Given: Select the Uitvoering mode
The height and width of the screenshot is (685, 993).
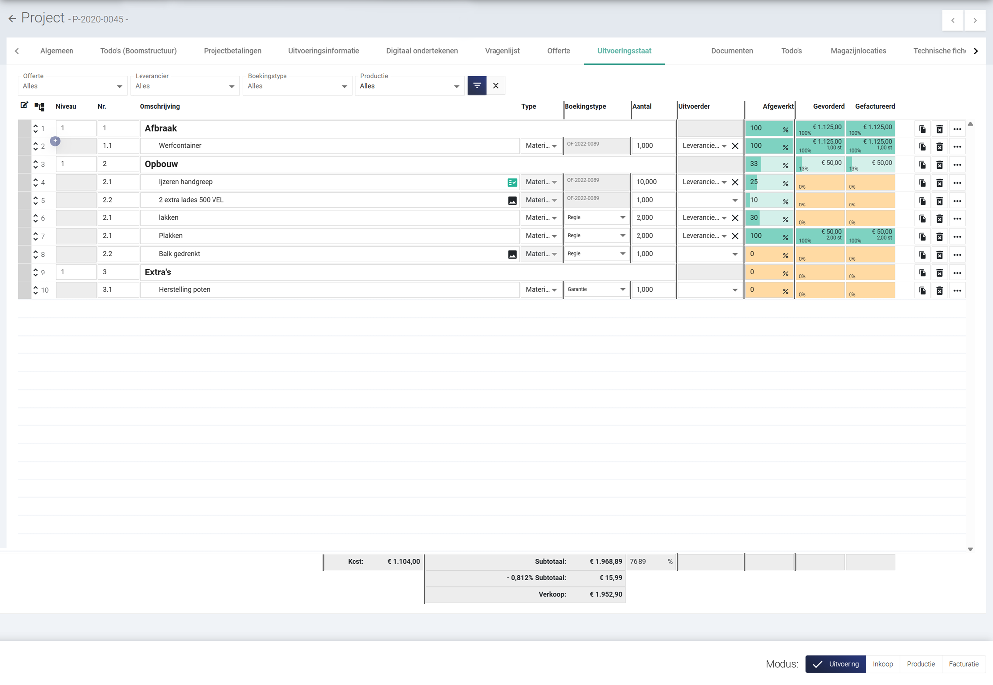Looking at the screenshot, I should click(836, 664).
